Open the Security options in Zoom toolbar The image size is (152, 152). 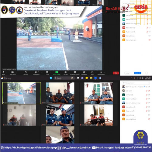click(26, 73)
